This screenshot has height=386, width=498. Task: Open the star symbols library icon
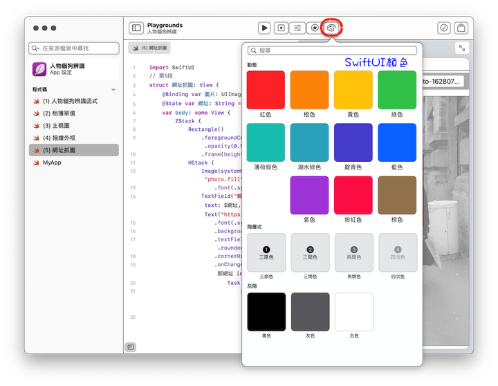click(x=315, y=28)
